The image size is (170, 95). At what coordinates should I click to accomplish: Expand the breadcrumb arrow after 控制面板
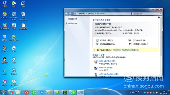tap(86, 14)
